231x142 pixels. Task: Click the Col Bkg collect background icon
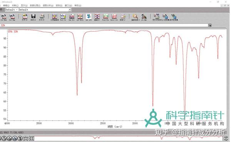coord(3,17)
